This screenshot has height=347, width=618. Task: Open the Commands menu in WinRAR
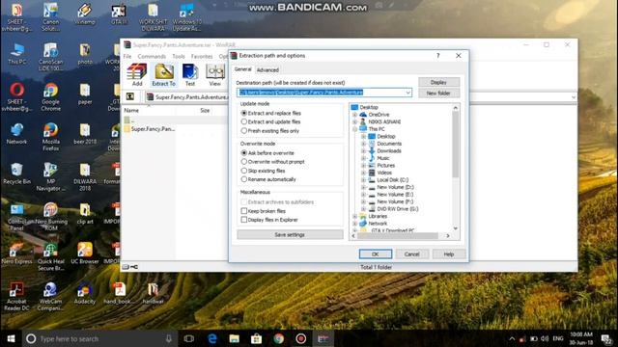point(152,56)
